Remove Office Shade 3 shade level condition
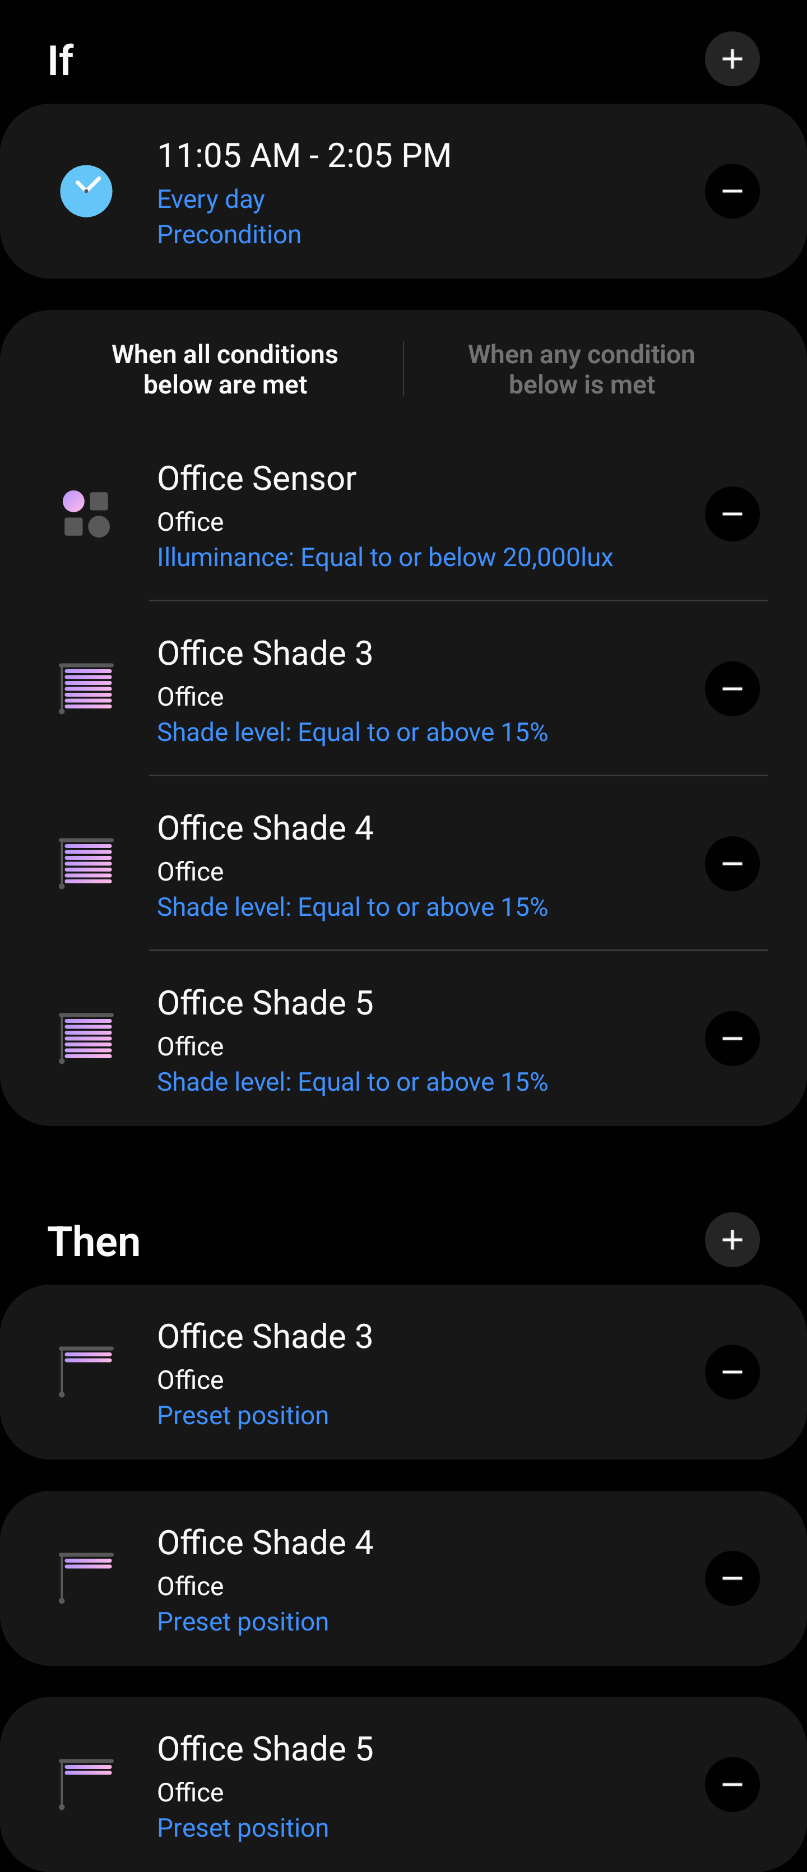The height and width of the screenshot is (1872, 807). (731, 689)
